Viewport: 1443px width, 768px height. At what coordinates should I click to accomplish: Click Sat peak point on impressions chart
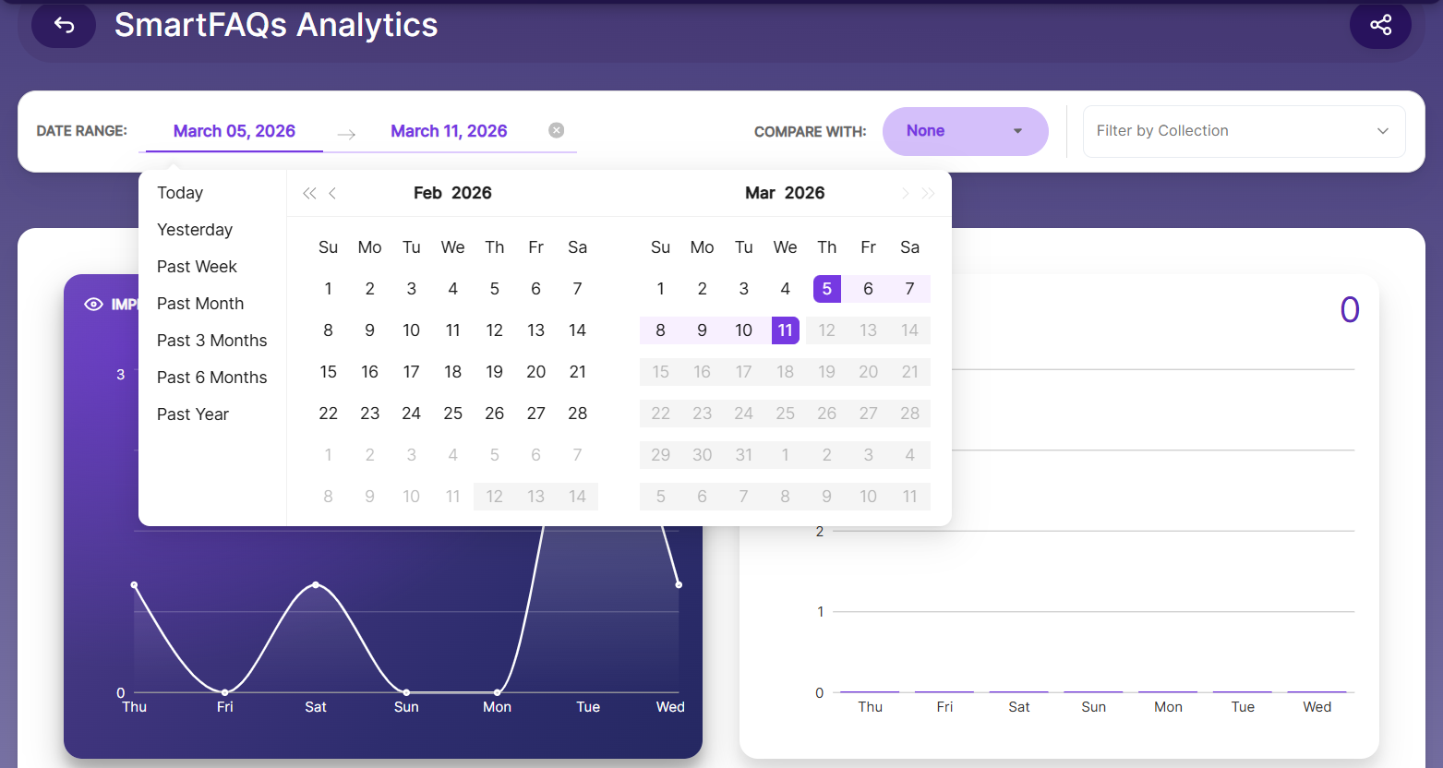[316, 584]
